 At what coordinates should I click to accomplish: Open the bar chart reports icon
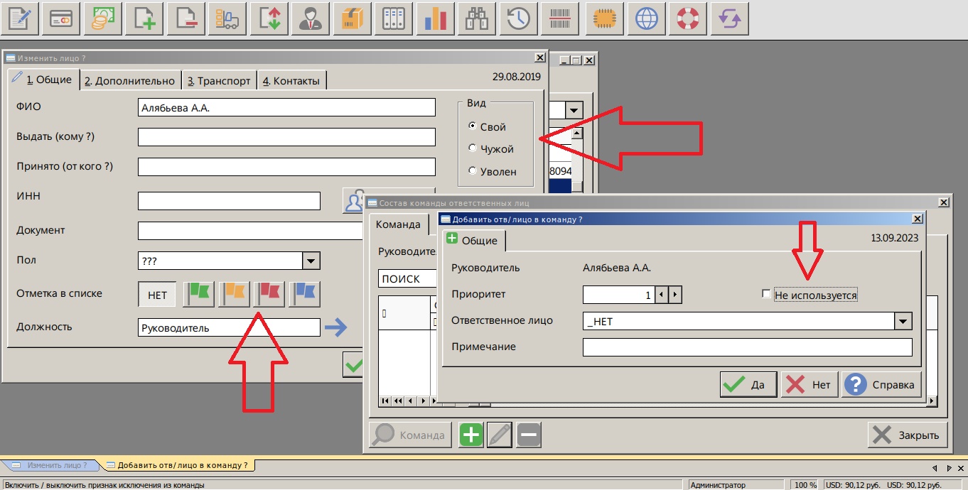pyautogui.click(x=434, y=18)
